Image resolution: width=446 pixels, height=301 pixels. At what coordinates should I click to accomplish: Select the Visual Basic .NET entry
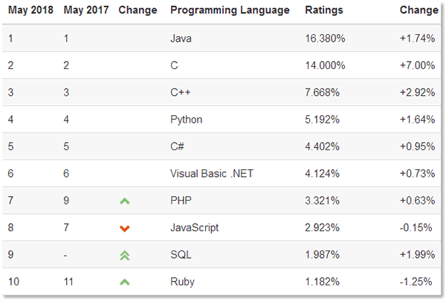[x=211, y=173]
